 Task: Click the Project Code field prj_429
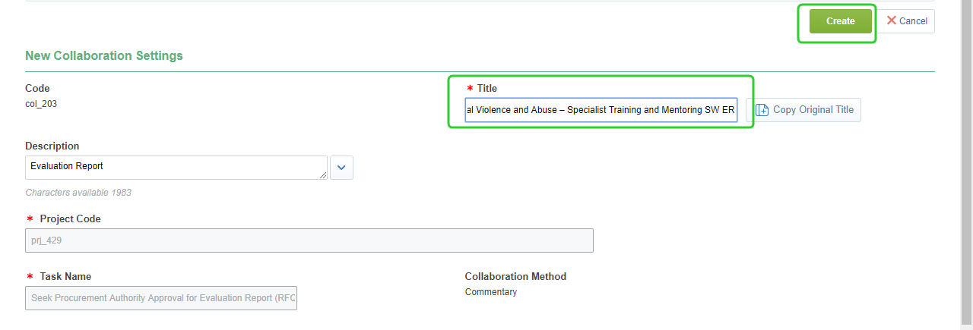[x=309, y=240]
